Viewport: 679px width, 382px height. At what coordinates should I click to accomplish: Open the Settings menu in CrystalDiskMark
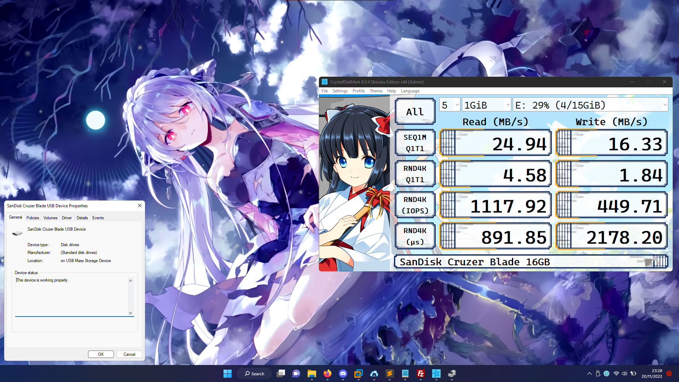[x=340, y=91]
